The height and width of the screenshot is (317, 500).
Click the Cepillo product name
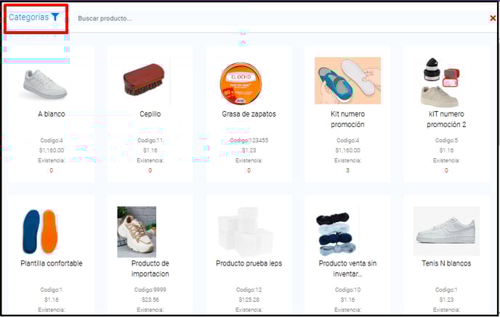point(150,114)
